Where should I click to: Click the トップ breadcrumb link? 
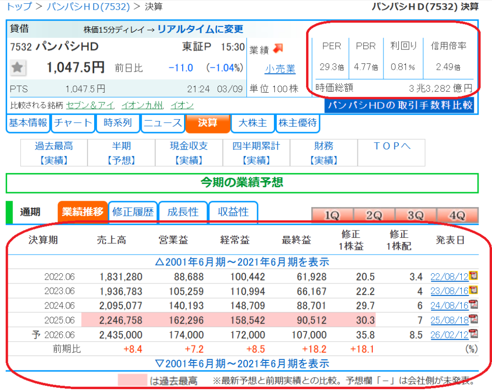[18, 6]
